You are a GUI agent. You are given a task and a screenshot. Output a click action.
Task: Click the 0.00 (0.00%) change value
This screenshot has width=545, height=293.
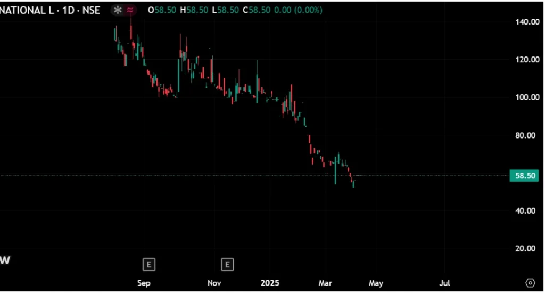pyautogui.click(x=298, y=11)
